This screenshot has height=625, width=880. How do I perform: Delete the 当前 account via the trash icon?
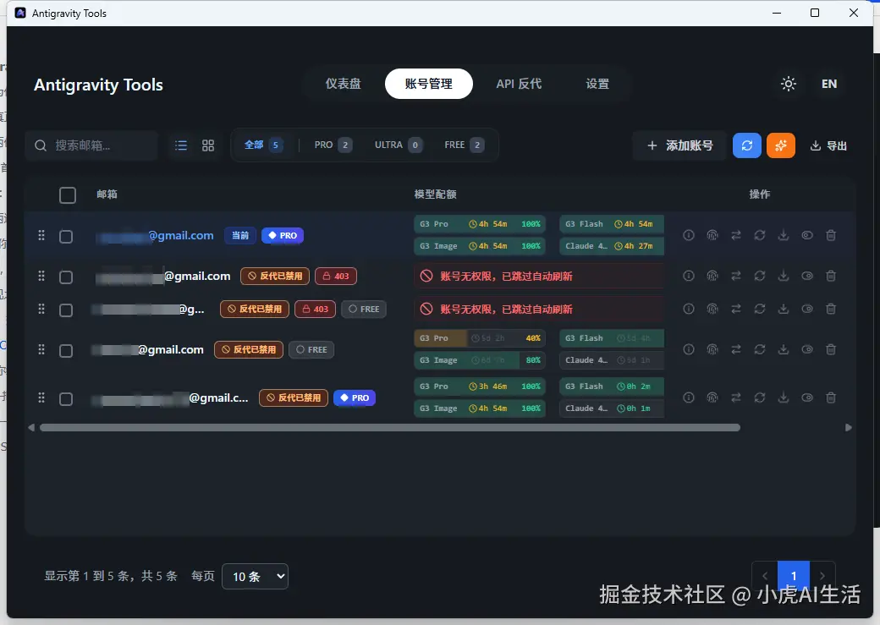tap(831, 235)
